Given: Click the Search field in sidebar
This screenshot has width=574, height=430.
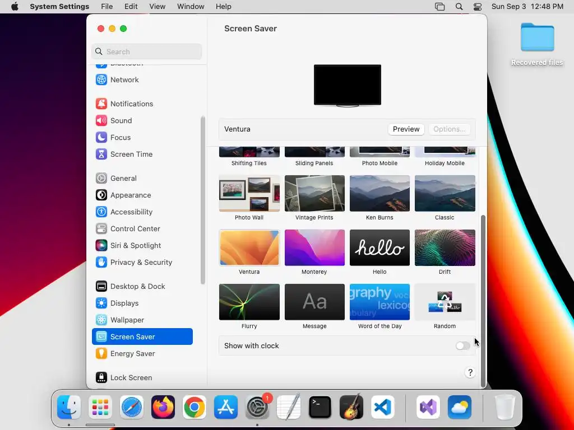Looking at the screenshot, I should tap(146, 52).
